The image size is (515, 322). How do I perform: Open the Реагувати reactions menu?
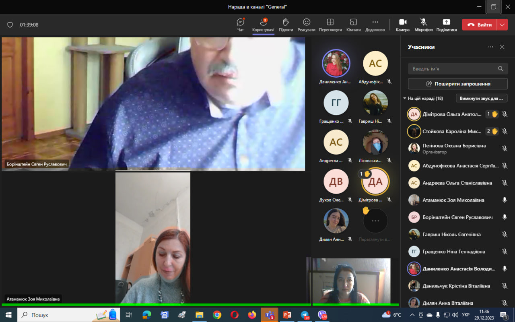click(307, 25)
